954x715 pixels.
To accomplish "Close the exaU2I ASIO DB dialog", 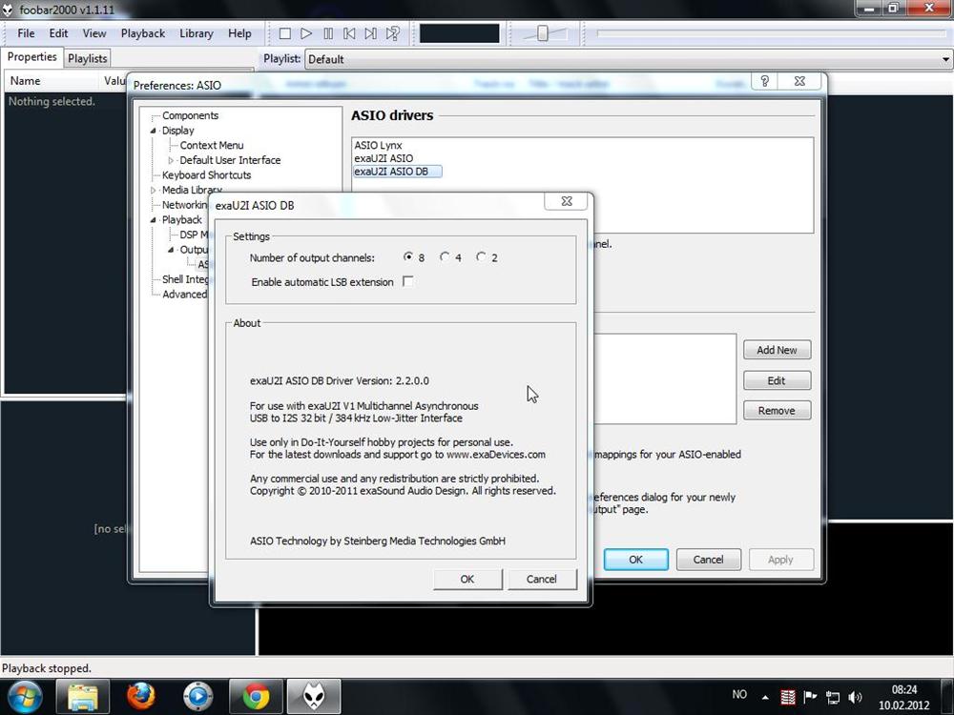I will pos(567,201).
